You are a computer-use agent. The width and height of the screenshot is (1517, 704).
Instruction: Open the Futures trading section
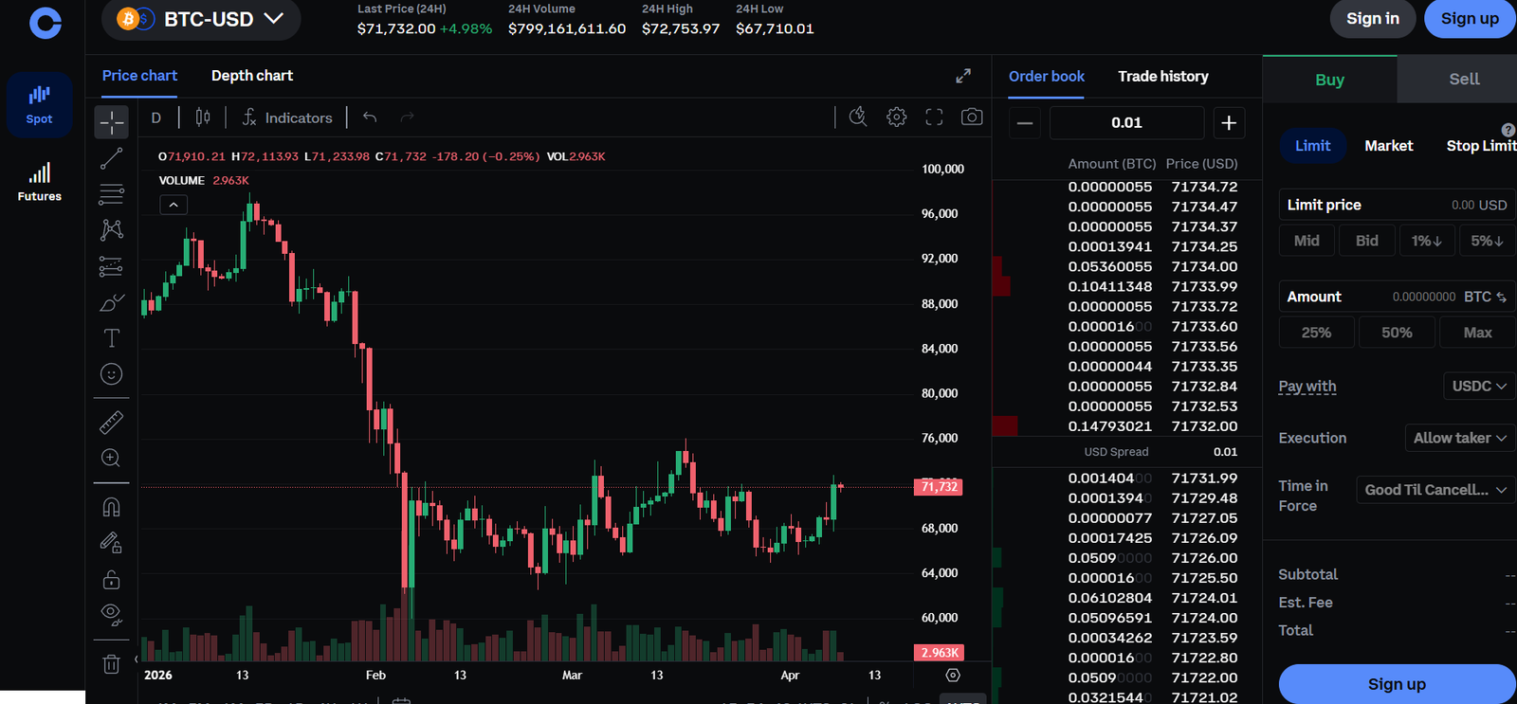(x=39, y=183)
